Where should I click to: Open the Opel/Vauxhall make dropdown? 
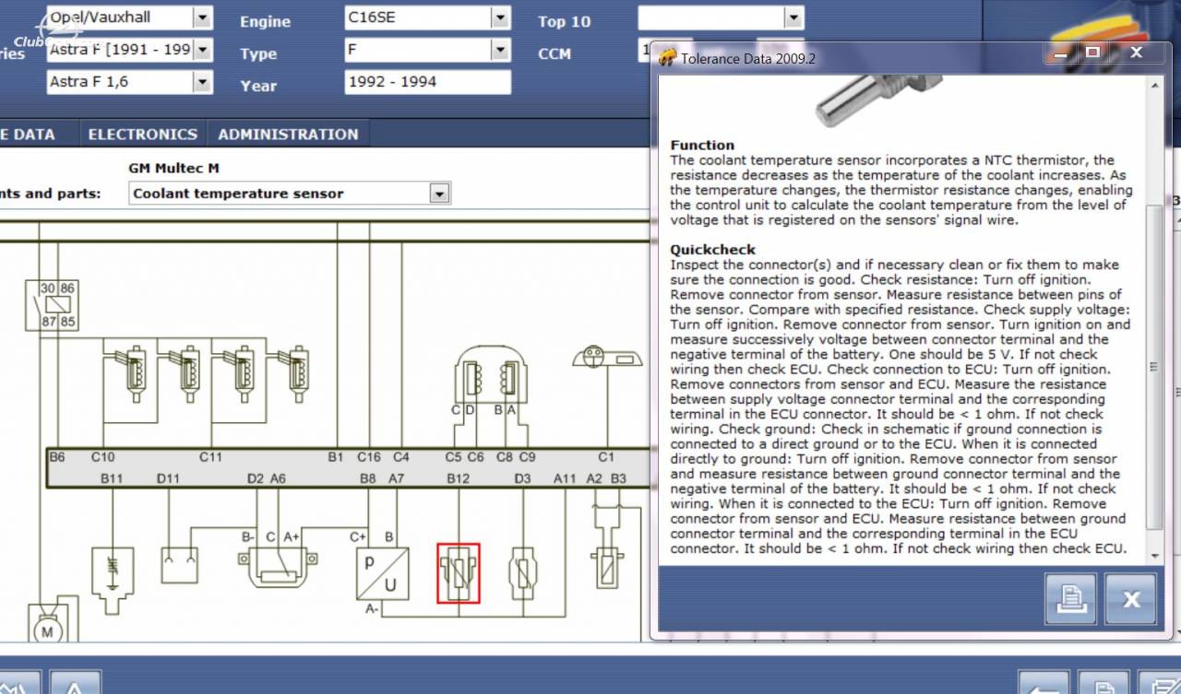click(202, 18)
